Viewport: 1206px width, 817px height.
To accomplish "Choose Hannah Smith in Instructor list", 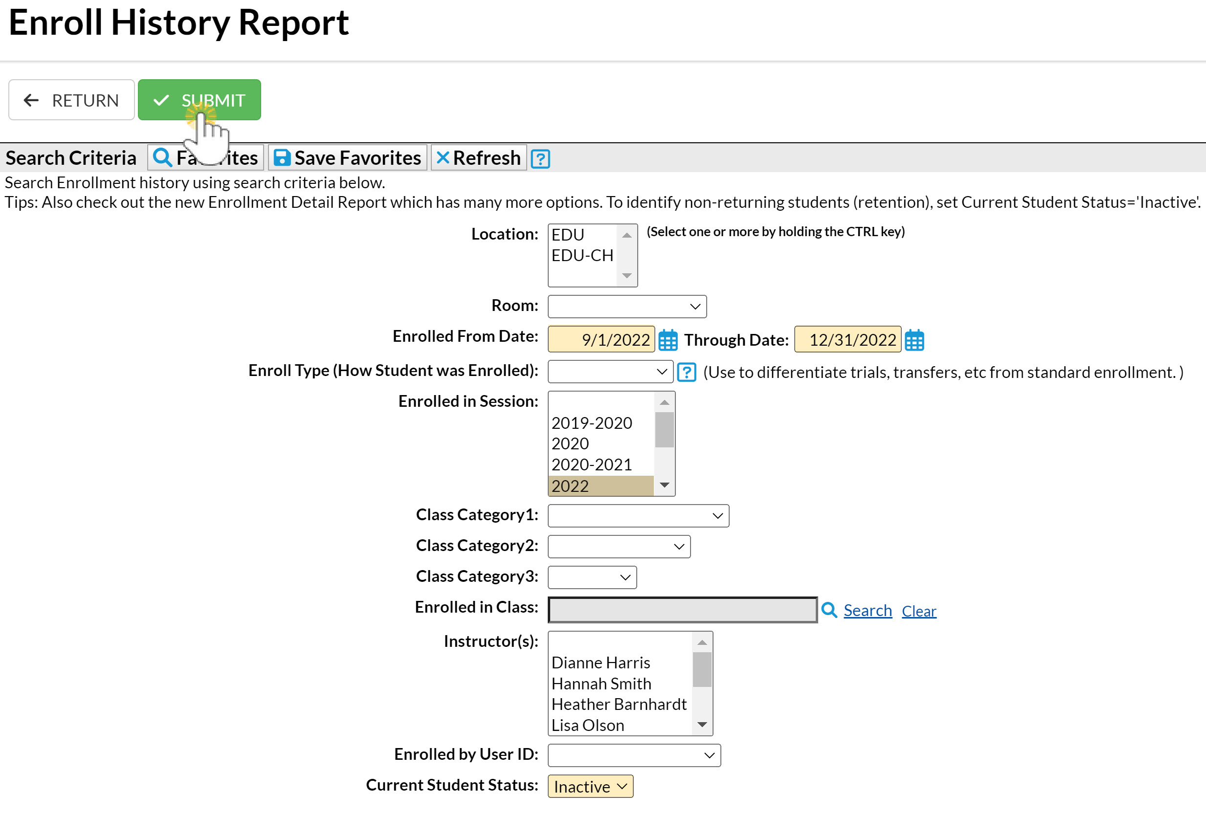I will point(601,684).
